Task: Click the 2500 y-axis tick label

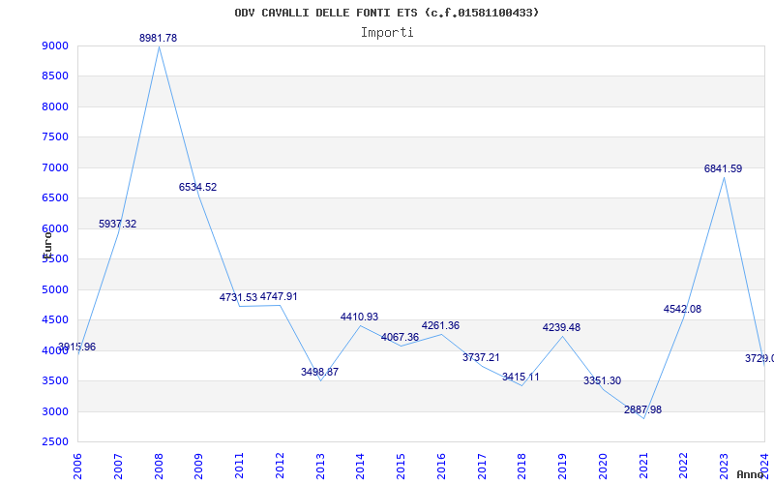Action: pos(55,441)
